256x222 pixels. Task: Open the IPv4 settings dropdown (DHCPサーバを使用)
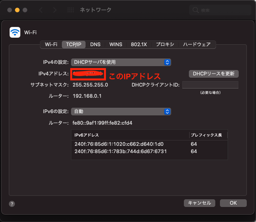pos(121,62)
